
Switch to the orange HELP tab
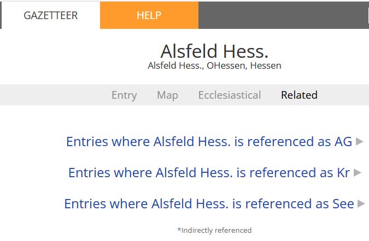coord(149,15)
